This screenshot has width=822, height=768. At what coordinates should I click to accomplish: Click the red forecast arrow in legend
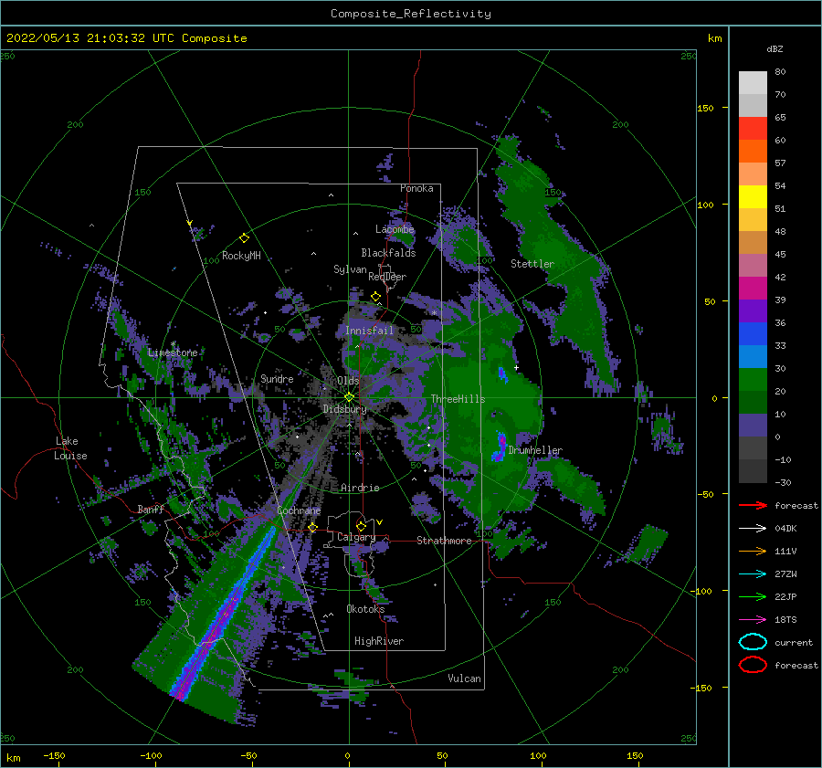pyautogui.click(x=753, y=505)
